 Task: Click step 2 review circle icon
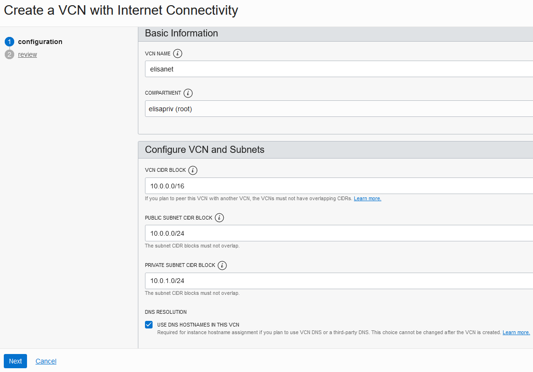9,54
